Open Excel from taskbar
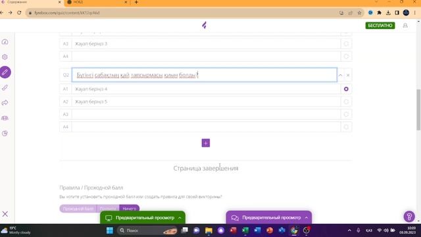Screen dimensions: 421x237 [245, 230]
